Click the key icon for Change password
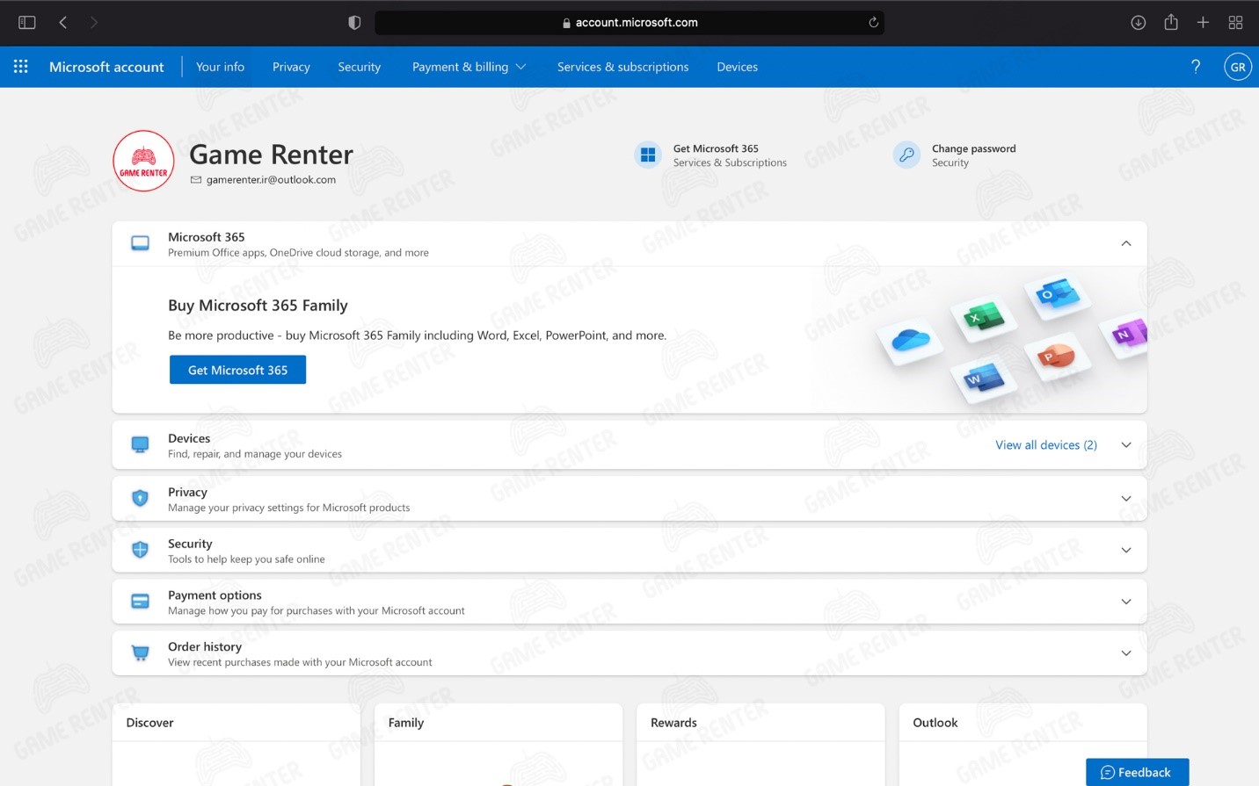 tap(906, 155)
